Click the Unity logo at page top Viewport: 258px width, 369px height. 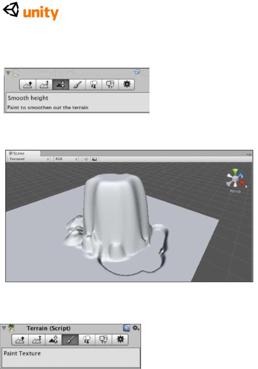[31, 11]
